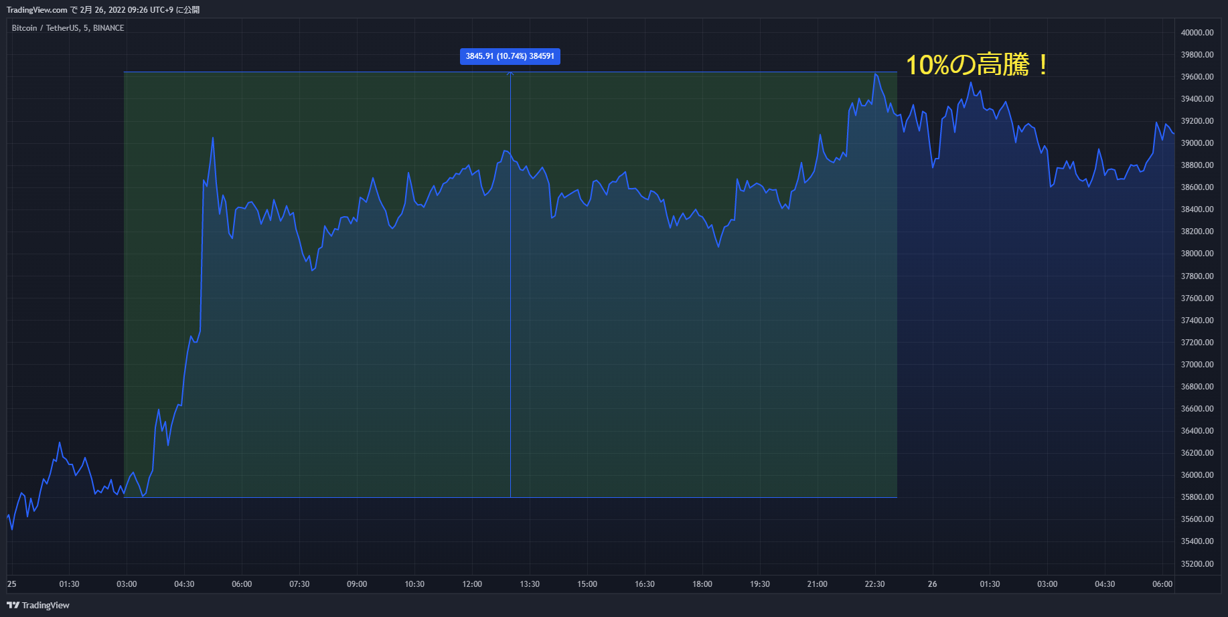Click the 38000.00 price axis label
1228x617 pixels.
tap(1197, 254)
